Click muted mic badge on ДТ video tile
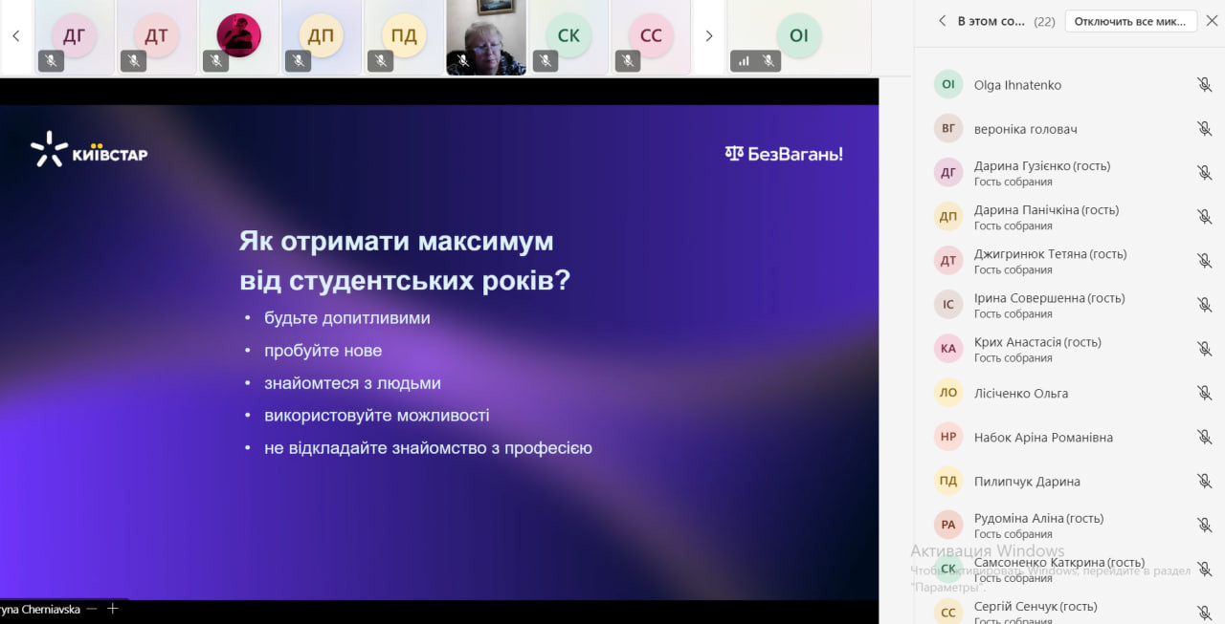Viewport: 1225px width, 624px height. 133,61
